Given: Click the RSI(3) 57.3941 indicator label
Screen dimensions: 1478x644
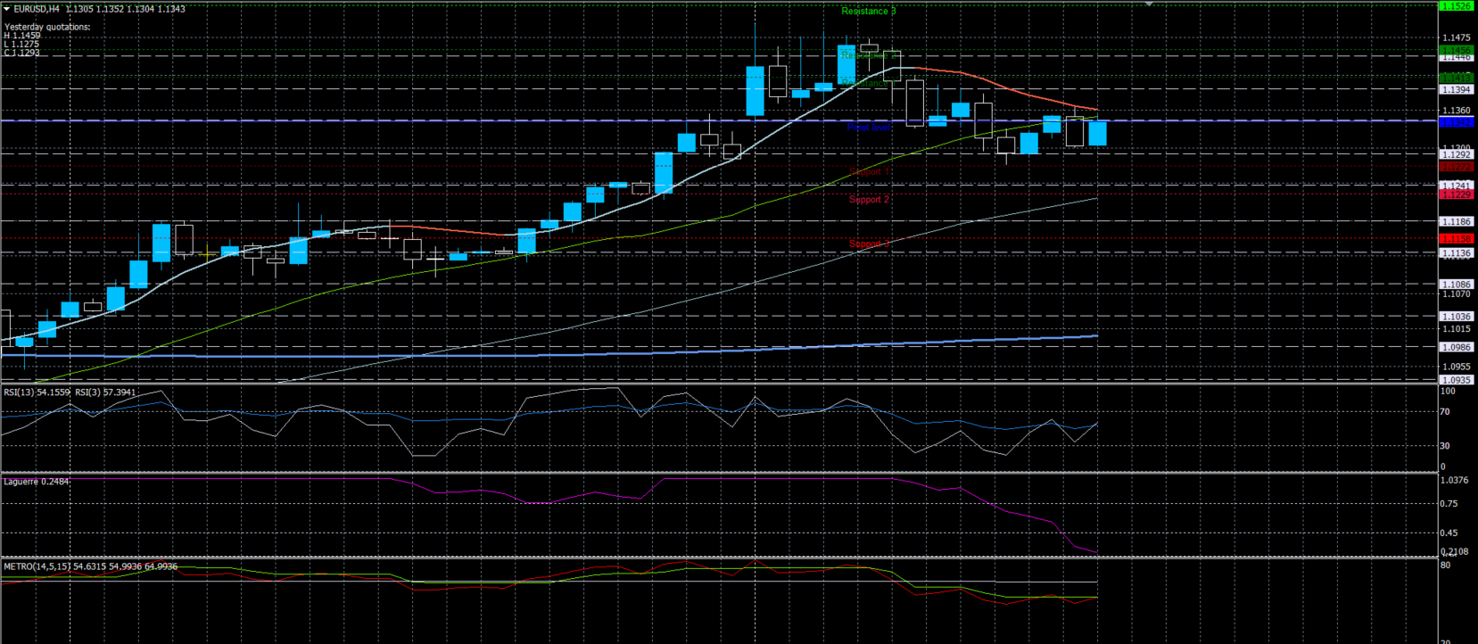Looking at the screenshot, I should click(105, 392).
